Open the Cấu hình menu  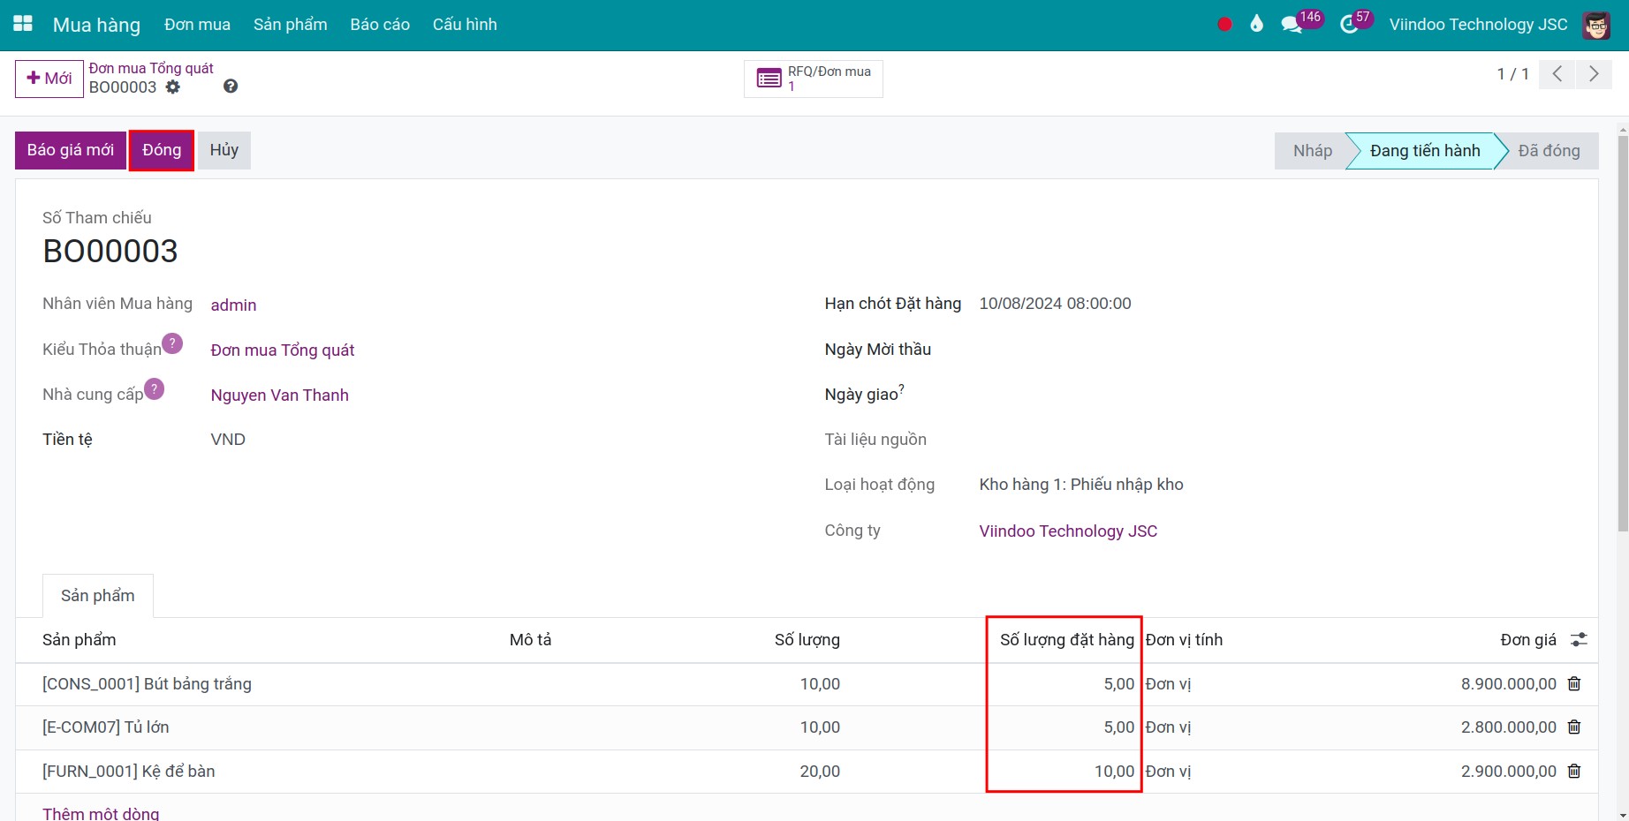click(x=465, y=25)
